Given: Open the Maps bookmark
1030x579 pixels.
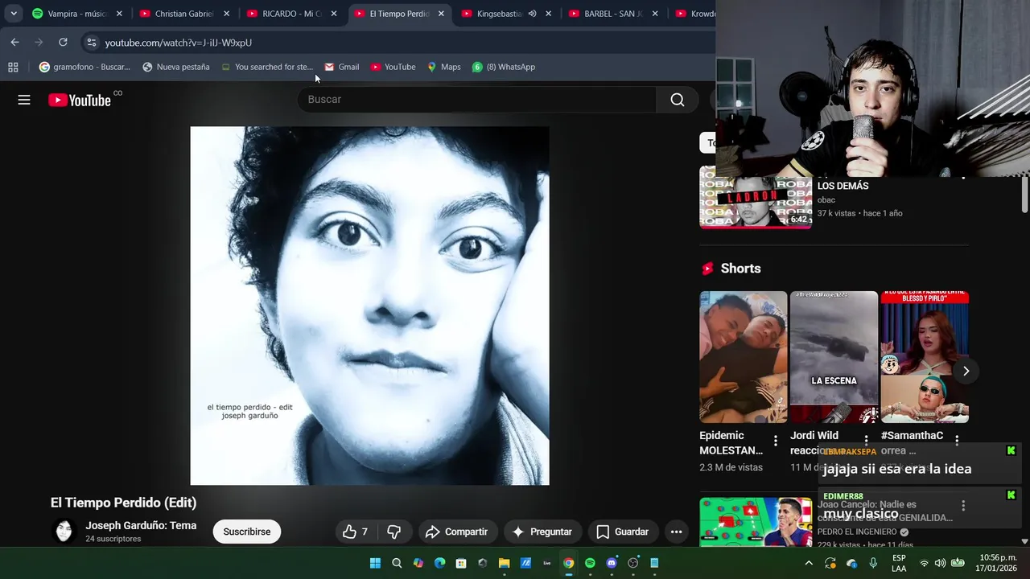Looking at the screenshot, I should click(x=444, y=67).
